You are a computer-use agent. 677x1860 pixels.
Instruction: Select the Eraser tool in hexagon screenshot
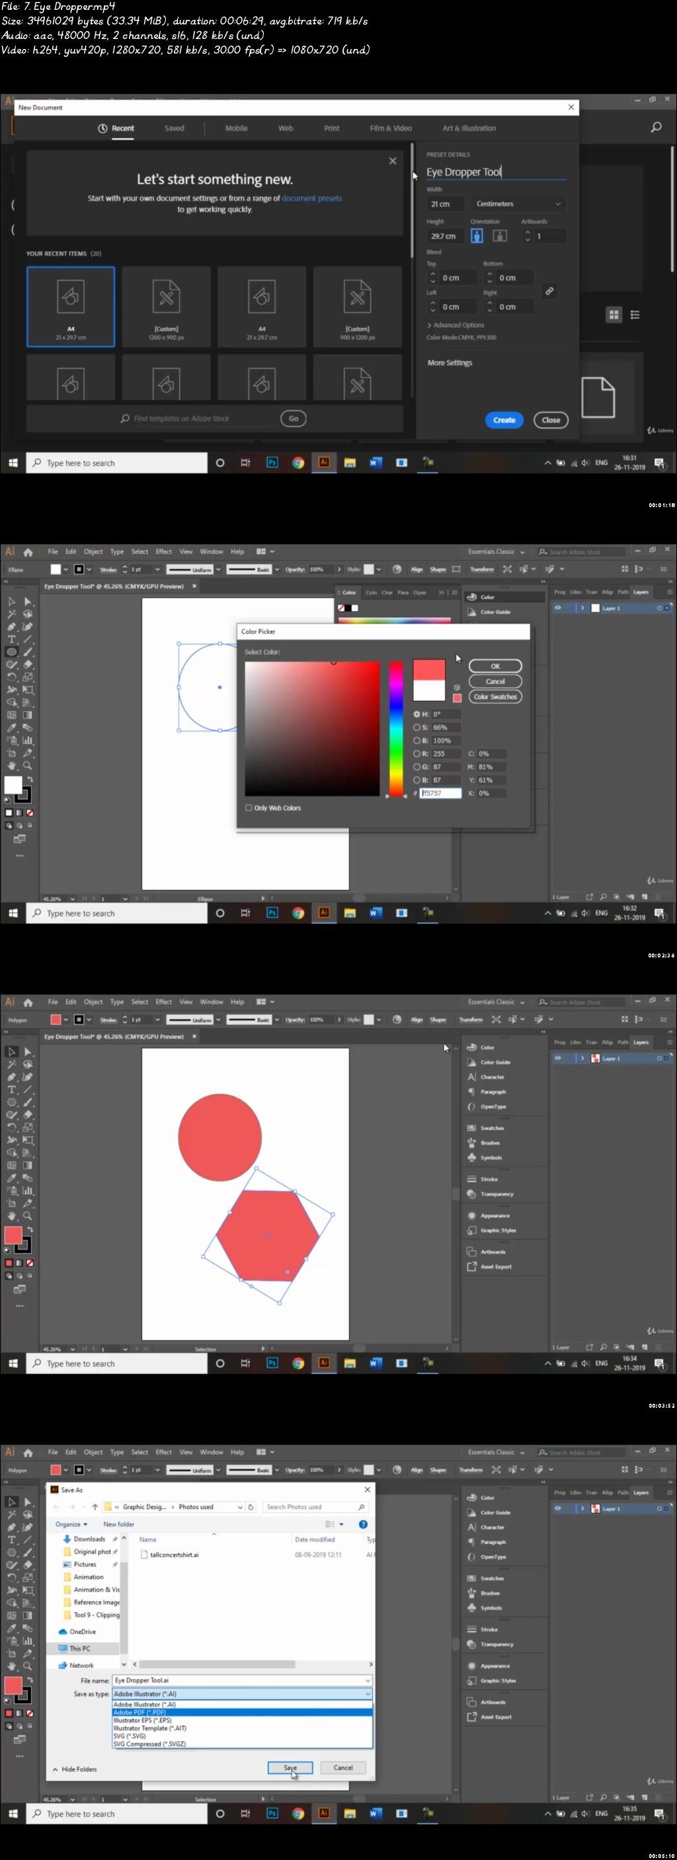tap(28, 1115)
